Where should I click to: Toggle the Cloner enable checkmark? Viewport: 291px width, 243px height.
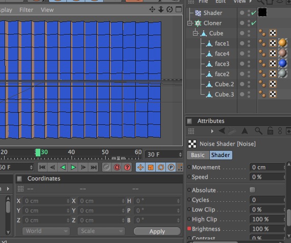254,23
